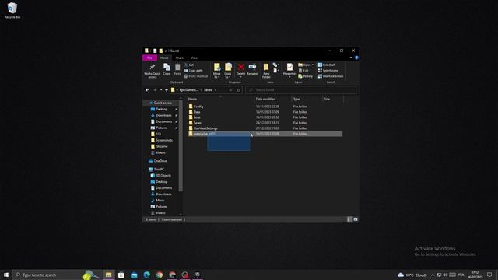Switch to the Share ribbon tab
Screen dimensions: 498x280
click(180, 58)
